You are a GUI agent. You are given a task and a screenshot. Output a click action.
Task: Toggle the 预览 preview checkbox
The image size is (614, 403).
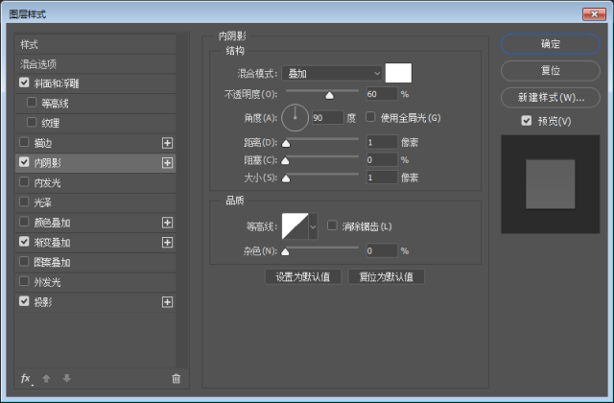pos(527,121)
